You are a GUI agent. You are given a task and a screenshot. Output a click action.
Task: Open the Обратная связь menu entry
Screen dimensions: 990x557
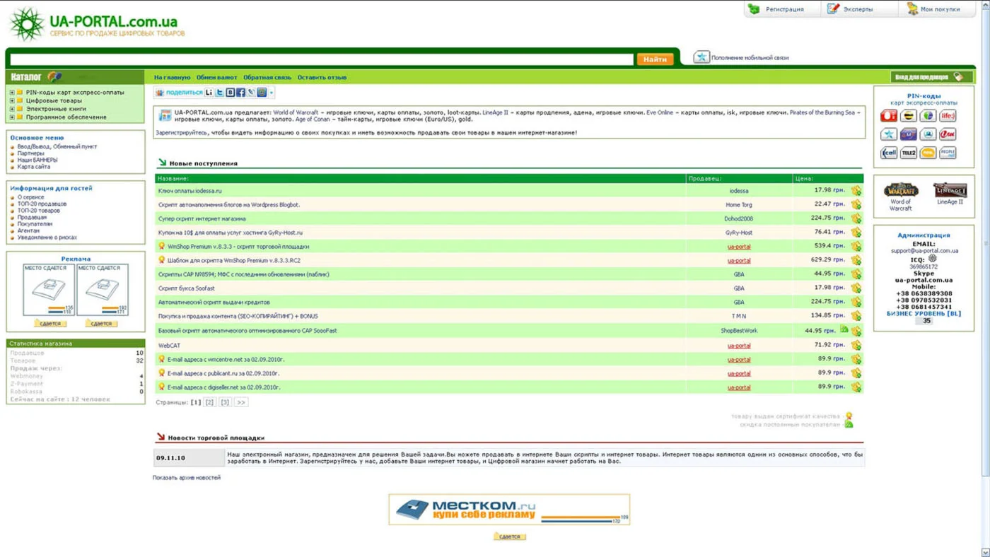267,78
